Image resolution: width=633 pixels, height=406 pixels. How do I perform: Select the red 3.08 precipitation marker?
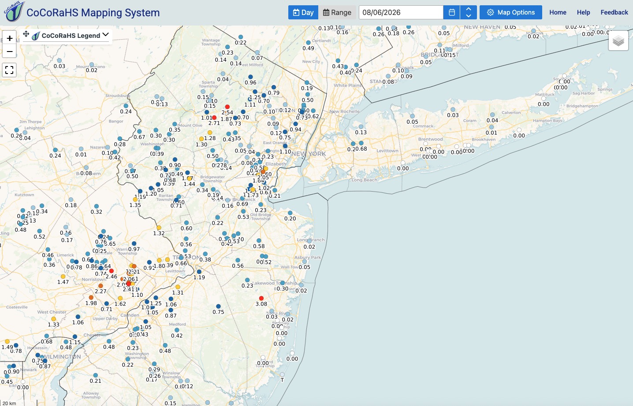click(x=261, y=298)
